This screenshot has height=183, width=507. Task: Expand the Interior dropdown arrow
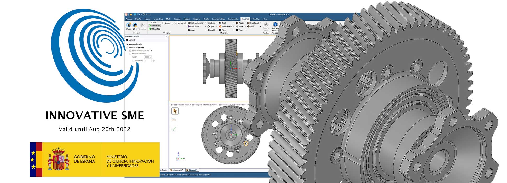pos(217,23)
